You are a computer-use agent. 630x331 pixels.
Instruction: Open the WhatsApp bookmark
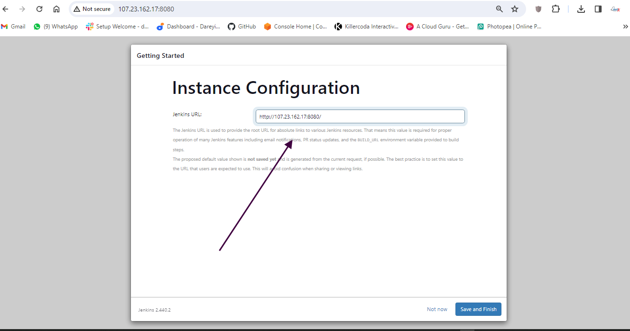point(56,27)
